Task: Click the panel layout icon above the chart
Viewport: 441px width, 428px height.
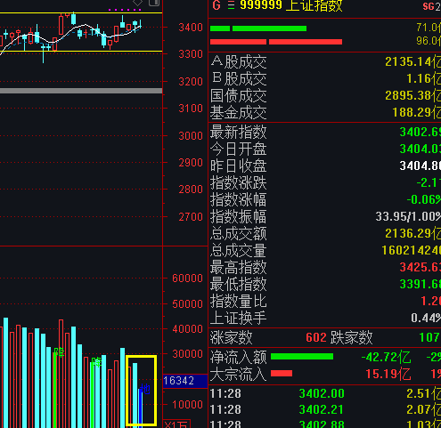Action: 154,3
